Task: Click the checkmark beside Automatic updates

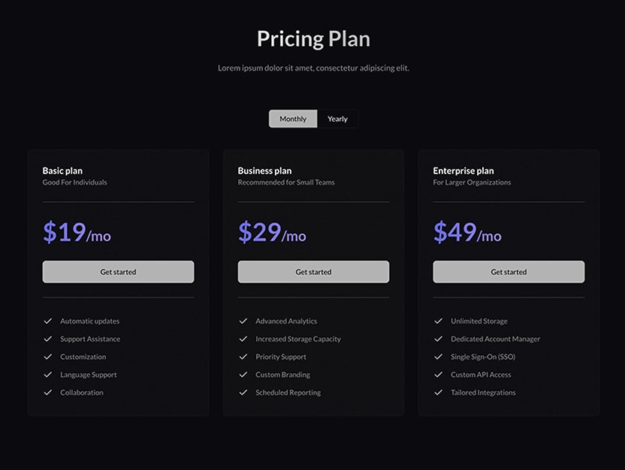Action: 48,321
